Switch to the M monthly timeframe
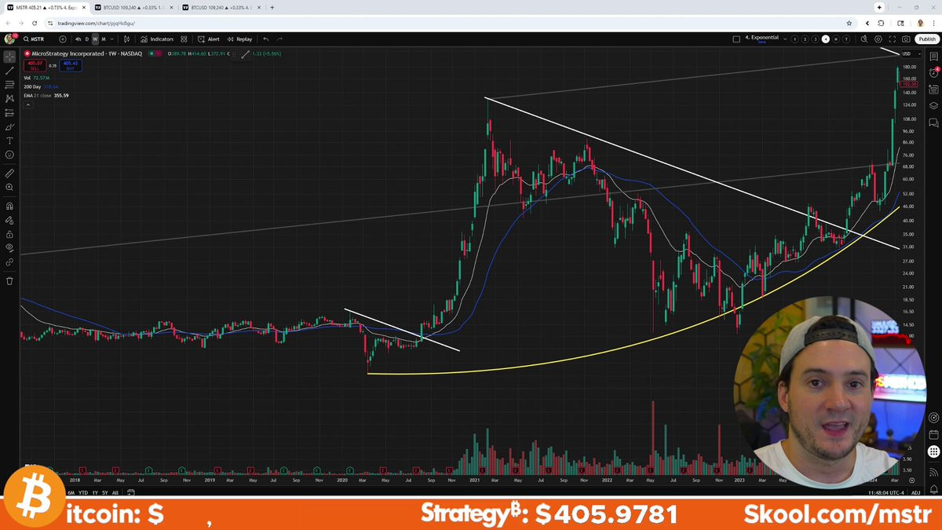Image resolution: width=942 pixels, height=530 pixels. click(x=104, y=38)
